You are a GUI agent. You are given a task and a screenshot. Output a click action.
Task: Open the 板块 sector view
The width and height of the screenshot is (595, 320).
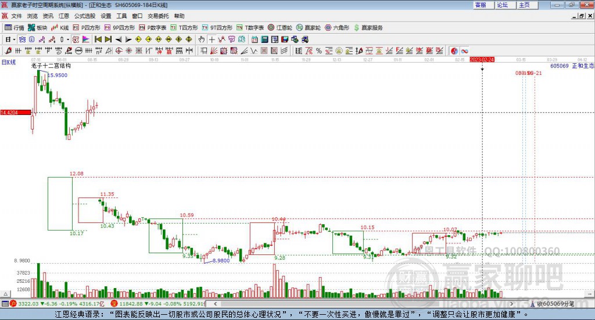click(37, 28)
